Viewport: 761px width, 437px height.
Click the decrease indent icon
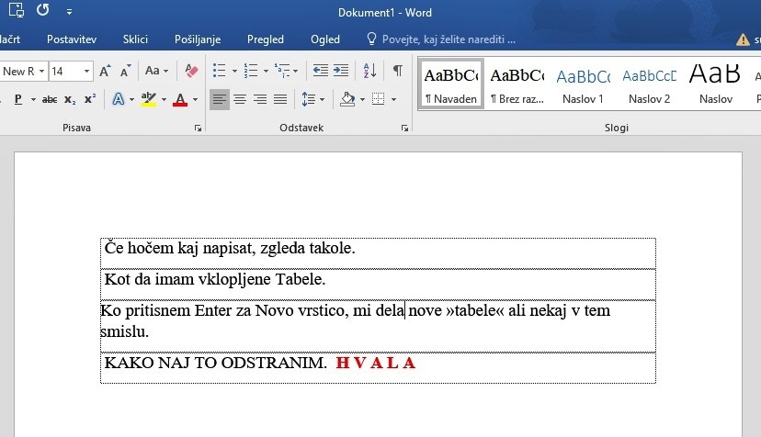pos(320,71)
